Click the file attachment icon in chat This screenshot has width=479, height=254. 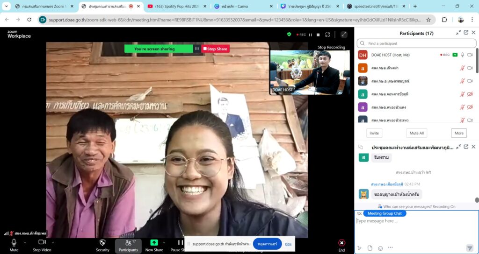tap(370, 248)
